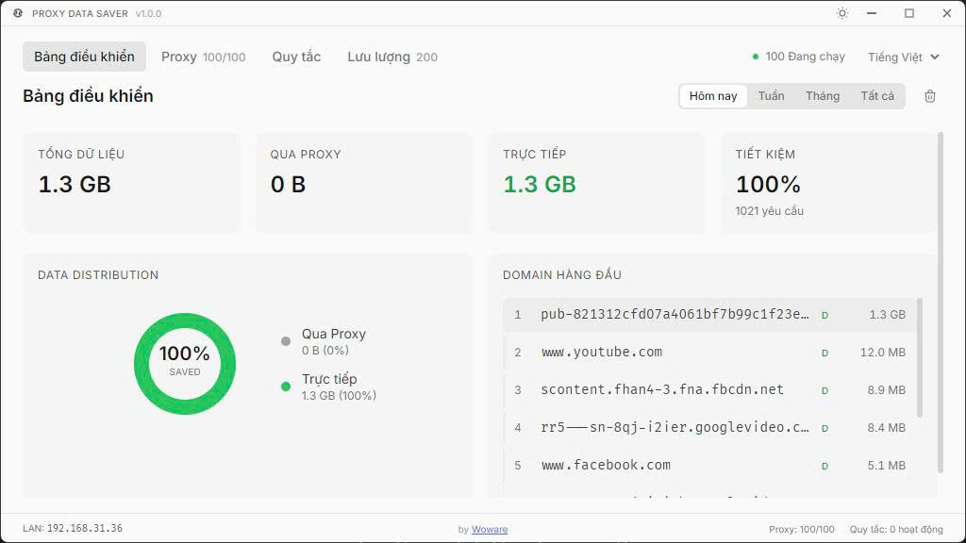Viewport: 966px width, 543px height.
Task: Click the 100 Đang chạy status label
Action: pos(805,57)
